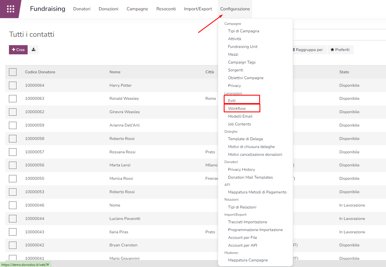Viewport: 386px width, 267px height.
Task: Collapse the Configurazione dropdown menu
Action: pyautogui.click(x=235, y=9)
